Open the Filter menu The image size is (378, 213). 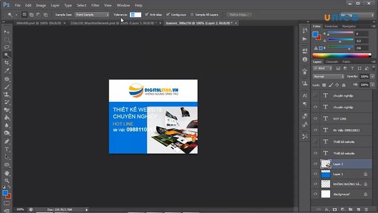point(95,5)
